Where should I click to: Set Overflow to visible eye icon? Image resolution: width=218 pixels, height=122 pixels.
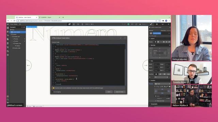[x=156, y=74]
